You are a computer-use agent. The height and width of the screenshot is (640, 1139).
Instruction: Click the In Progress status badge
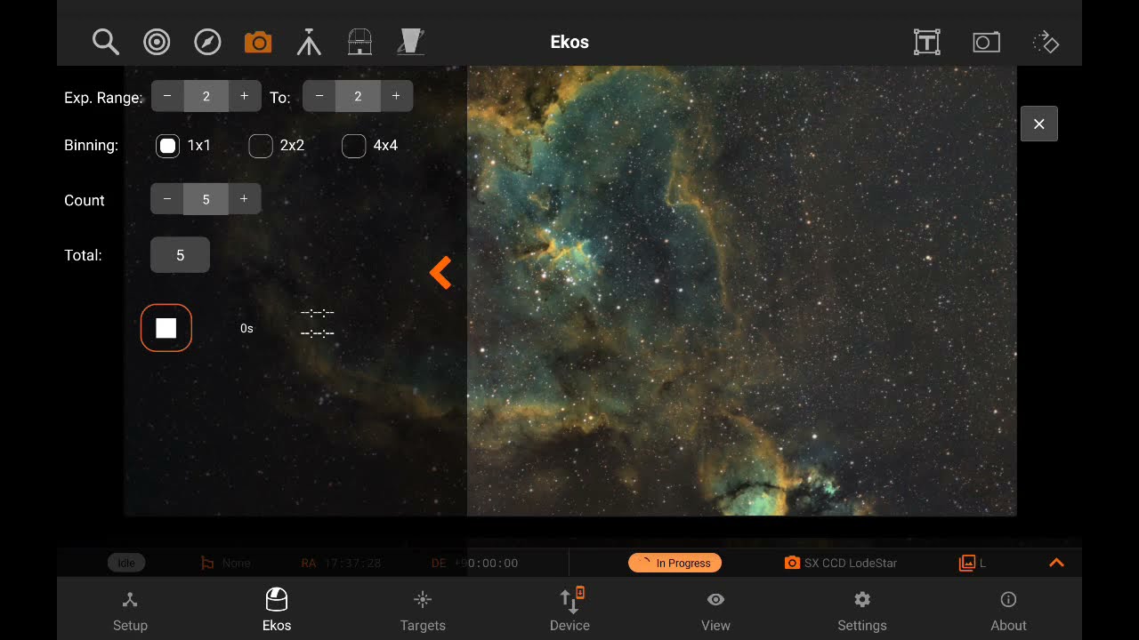pos(675,563)
